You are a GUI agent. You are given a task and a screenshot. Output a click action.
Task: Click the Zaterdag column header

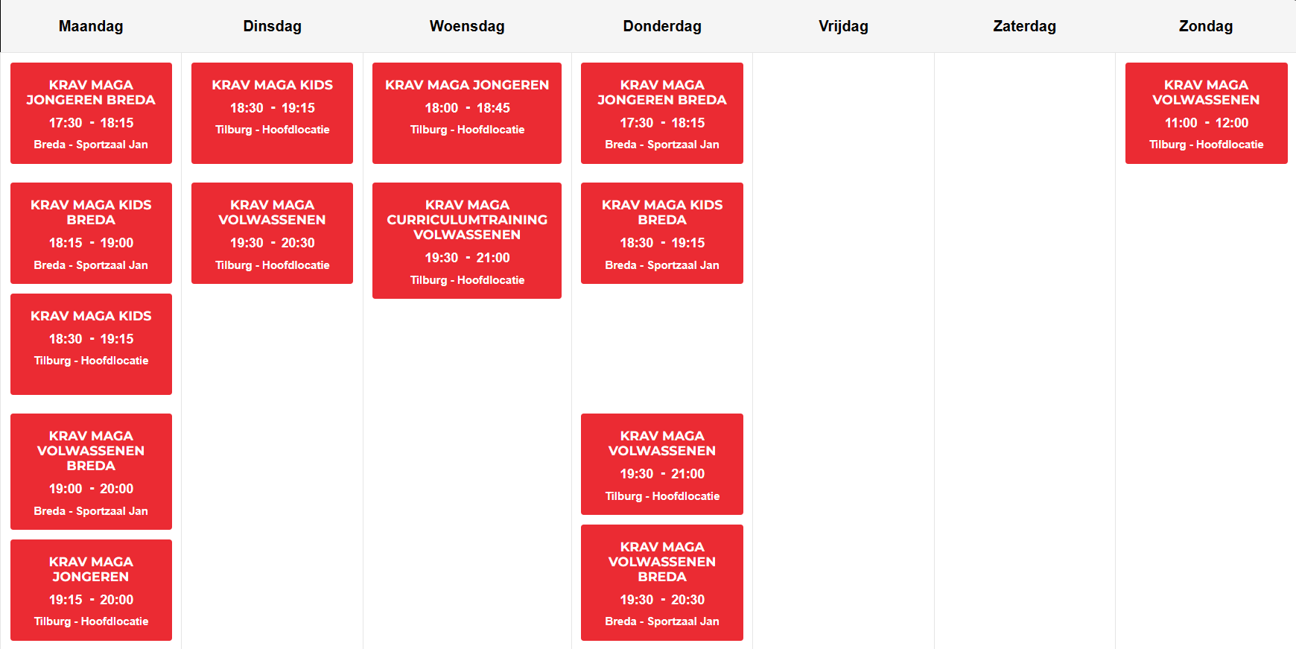[x=1024, y=26]
